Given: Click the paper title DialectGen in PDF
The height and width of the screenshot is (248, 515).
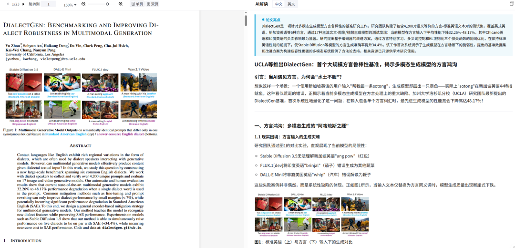Looking at the screenshot, I should [x=81, y=29].
